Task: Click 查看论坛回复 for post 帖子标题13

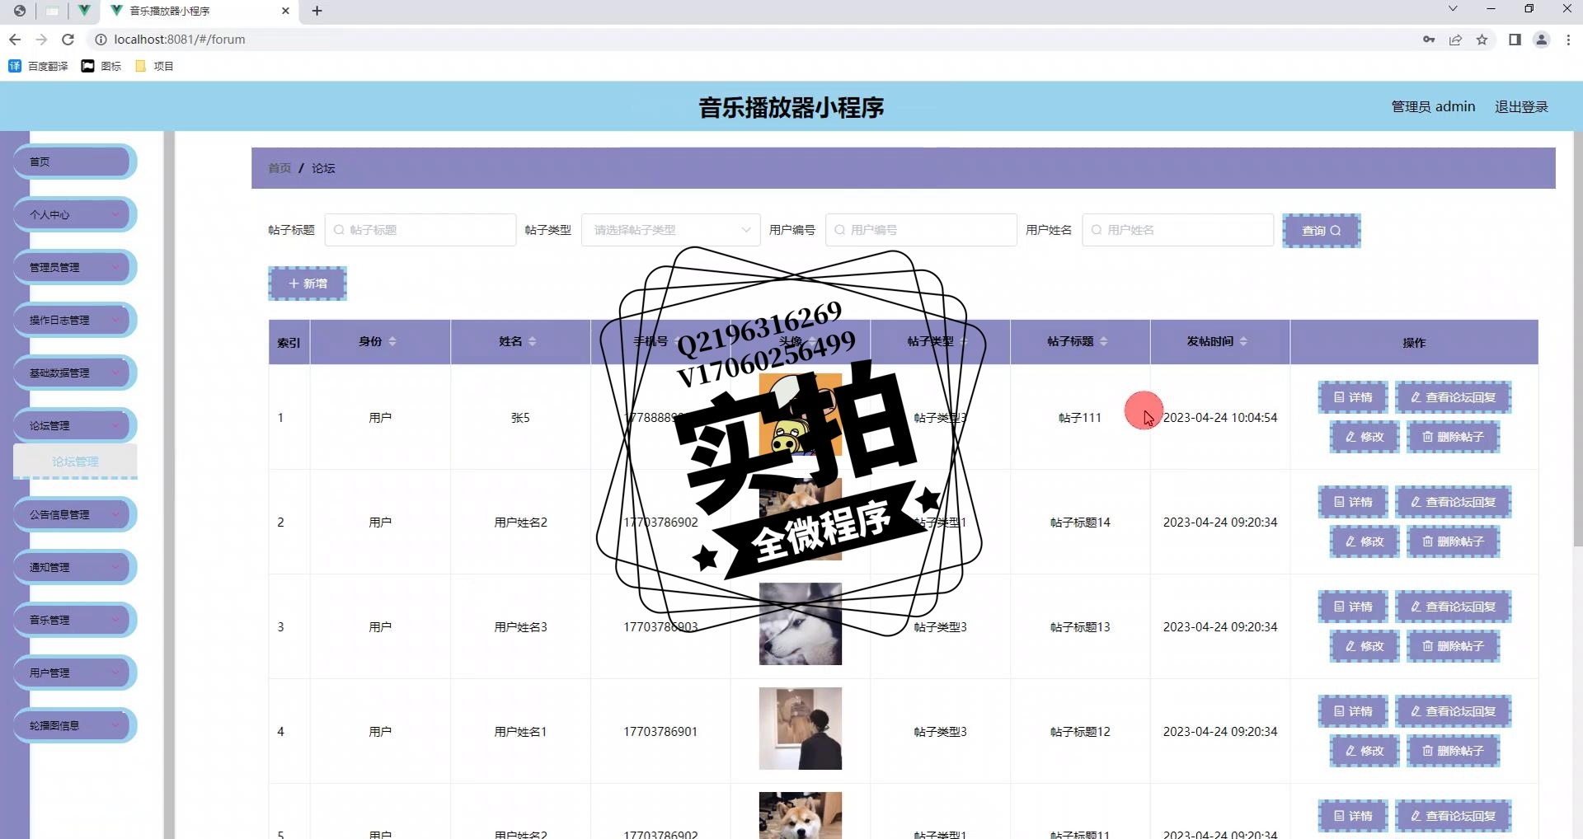Action: coord(1453,607)
